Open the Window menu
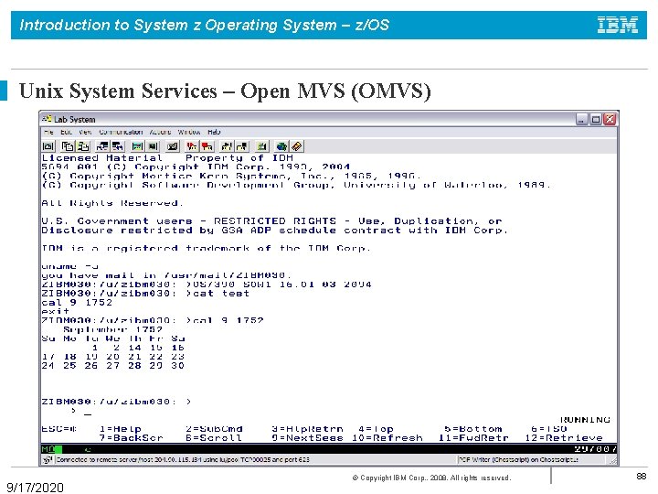This screenshot has height=494, width=658. click(189, 132)
